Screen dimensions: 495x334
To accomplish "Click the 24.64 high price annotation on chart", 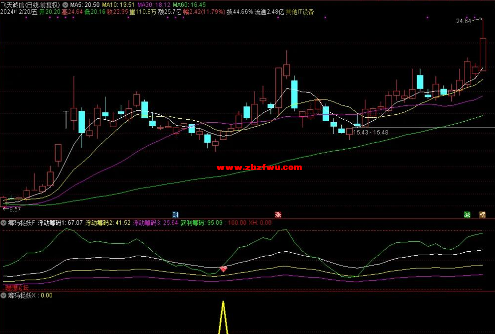I will click(x=463, y=21).
